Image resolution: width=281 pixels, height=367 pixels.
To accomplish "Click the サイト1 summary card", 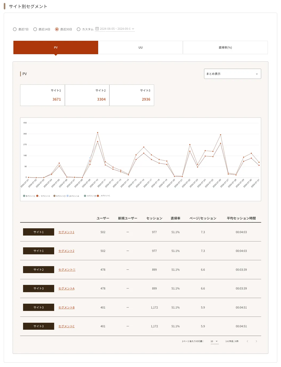I will click(x=42, y=95).
